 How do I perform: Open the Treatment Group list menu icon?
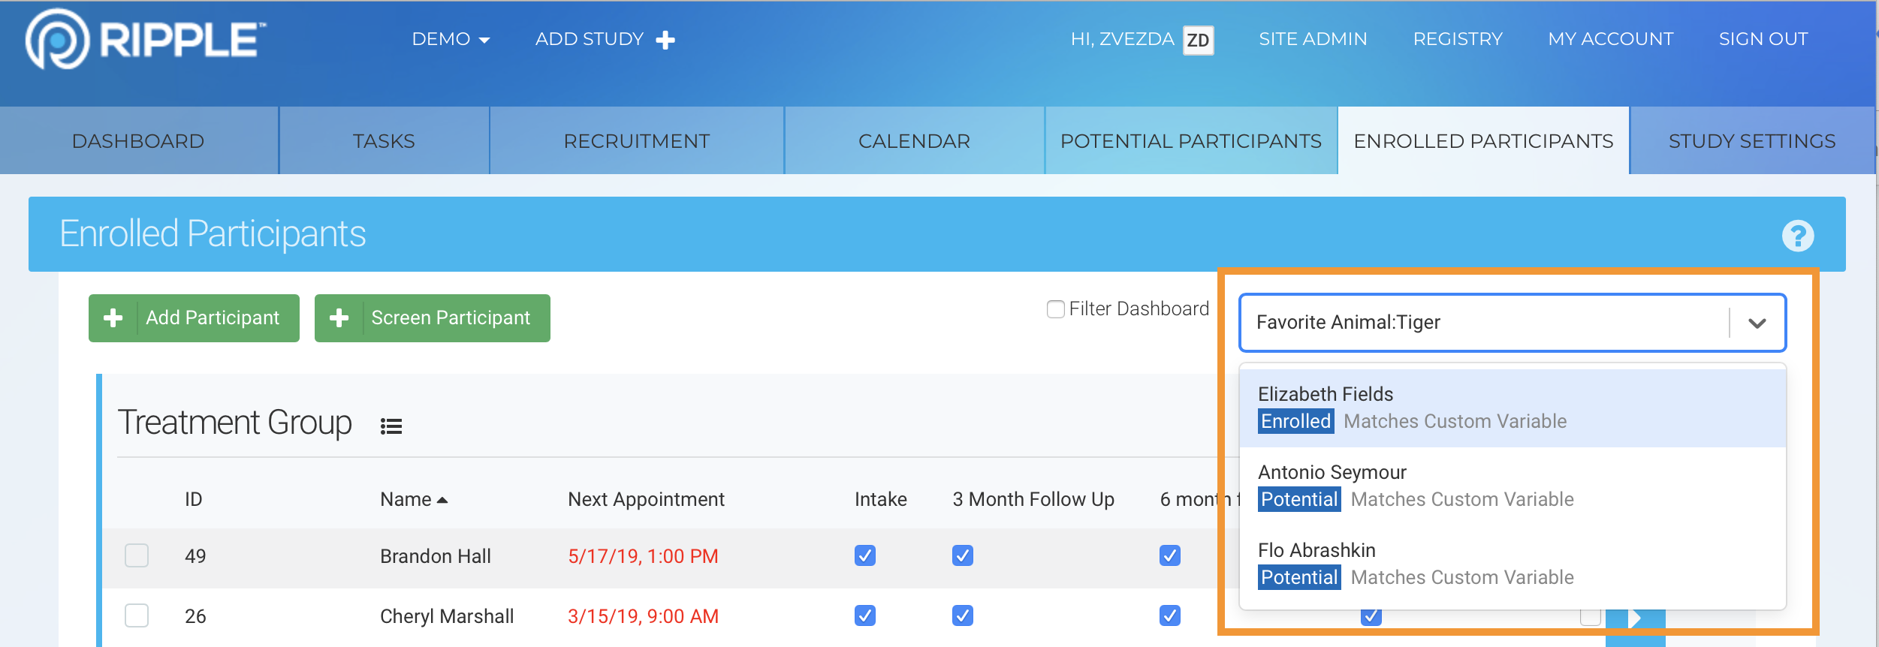point(391,426)
